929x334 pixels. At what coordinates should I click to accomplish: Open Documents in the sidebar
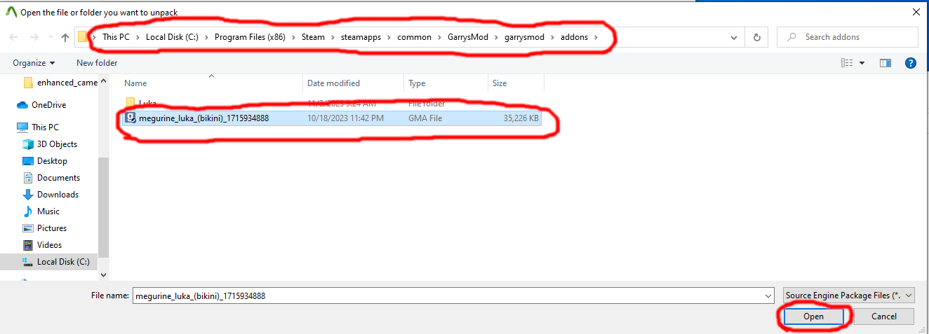click(x=51, y=178)
